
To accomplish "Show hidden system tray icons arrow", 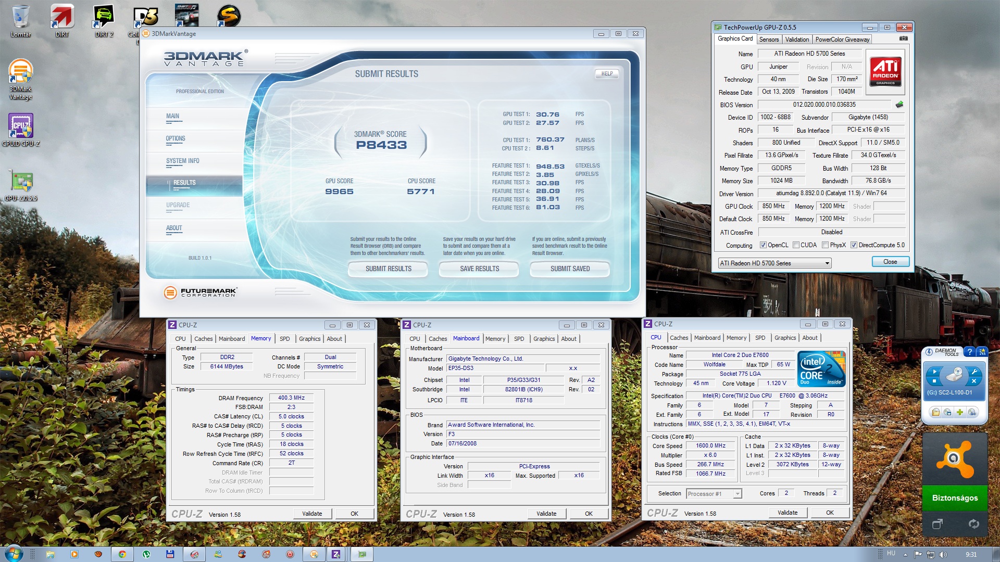I will [905, 554].
